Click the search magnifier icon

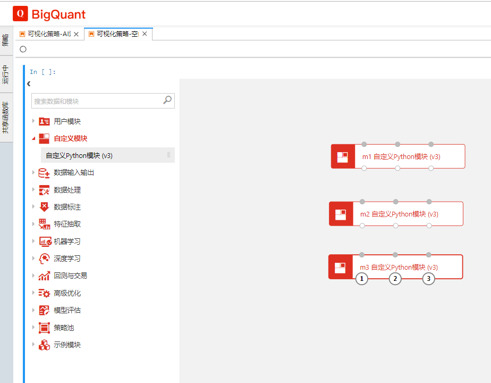(167, 100)
